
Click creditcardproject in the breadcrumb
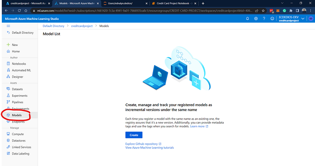[x=82, y=26]
